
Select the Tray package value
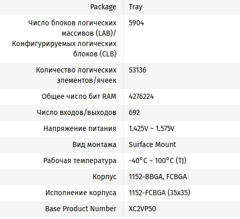pyautogui.click(x=136, y=7)
